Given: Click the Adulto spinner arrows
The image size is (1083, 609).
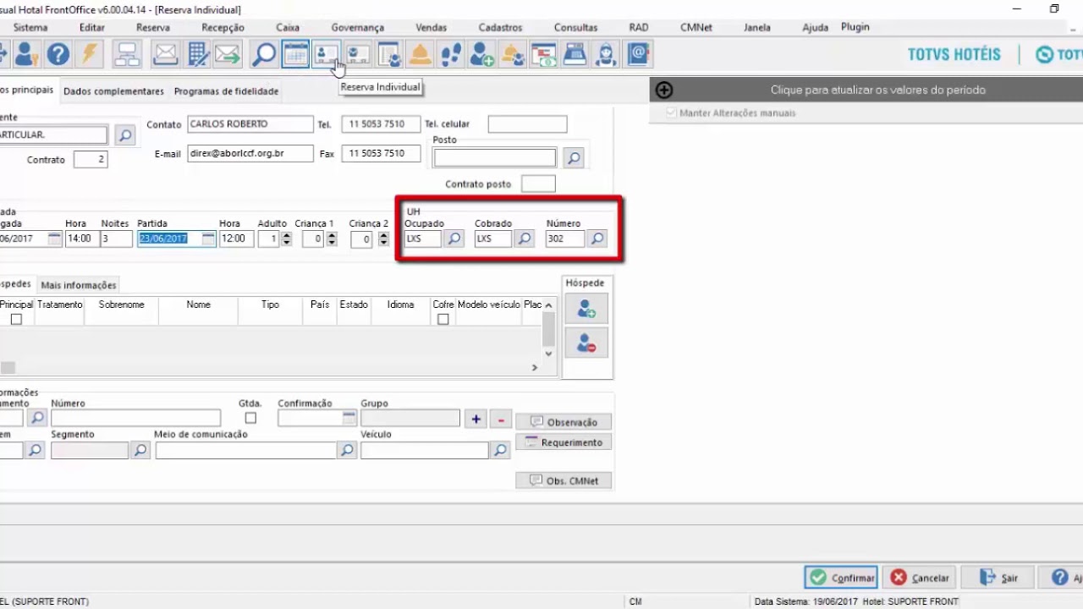Looking at the screenshot, I should pos(286,239).
